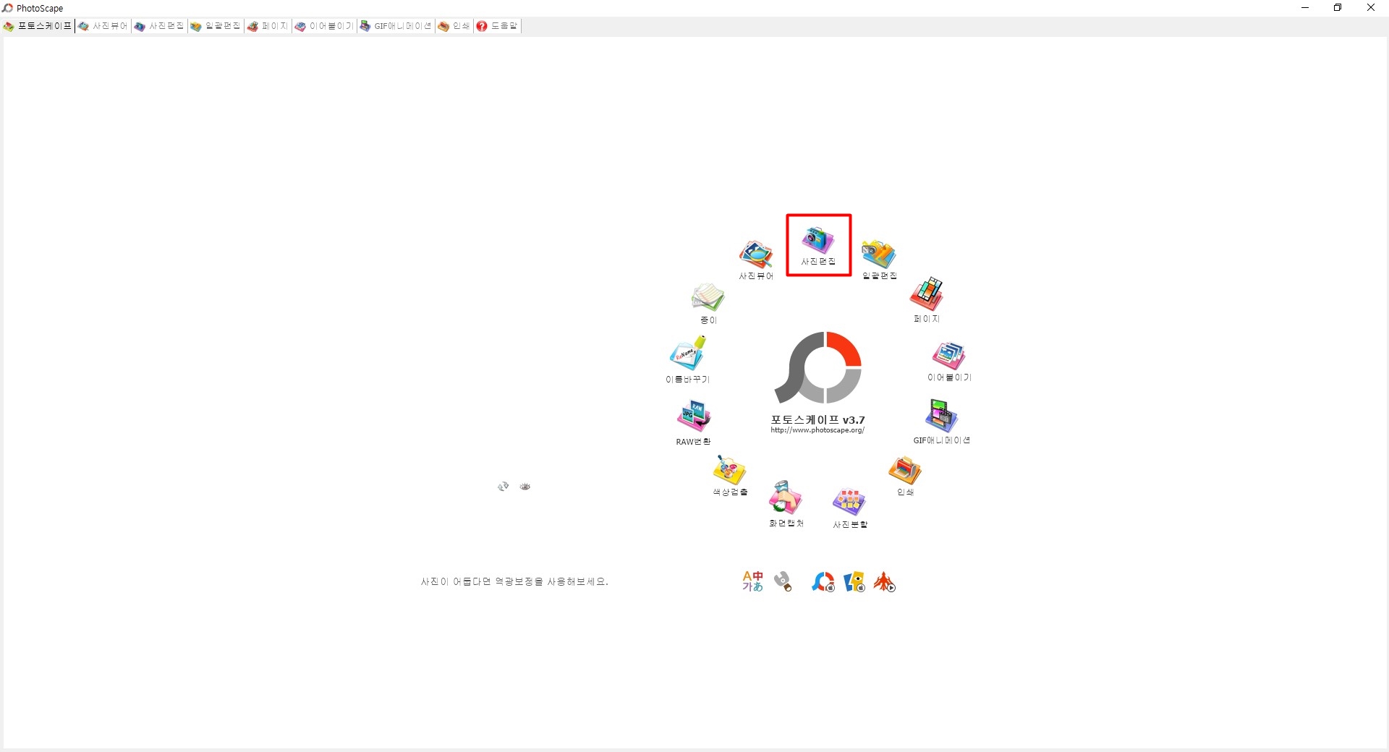This screenshot has width=1389, height=752.
Task: Click the tip text about 역광보정
Action: click(x=514, y=581)
